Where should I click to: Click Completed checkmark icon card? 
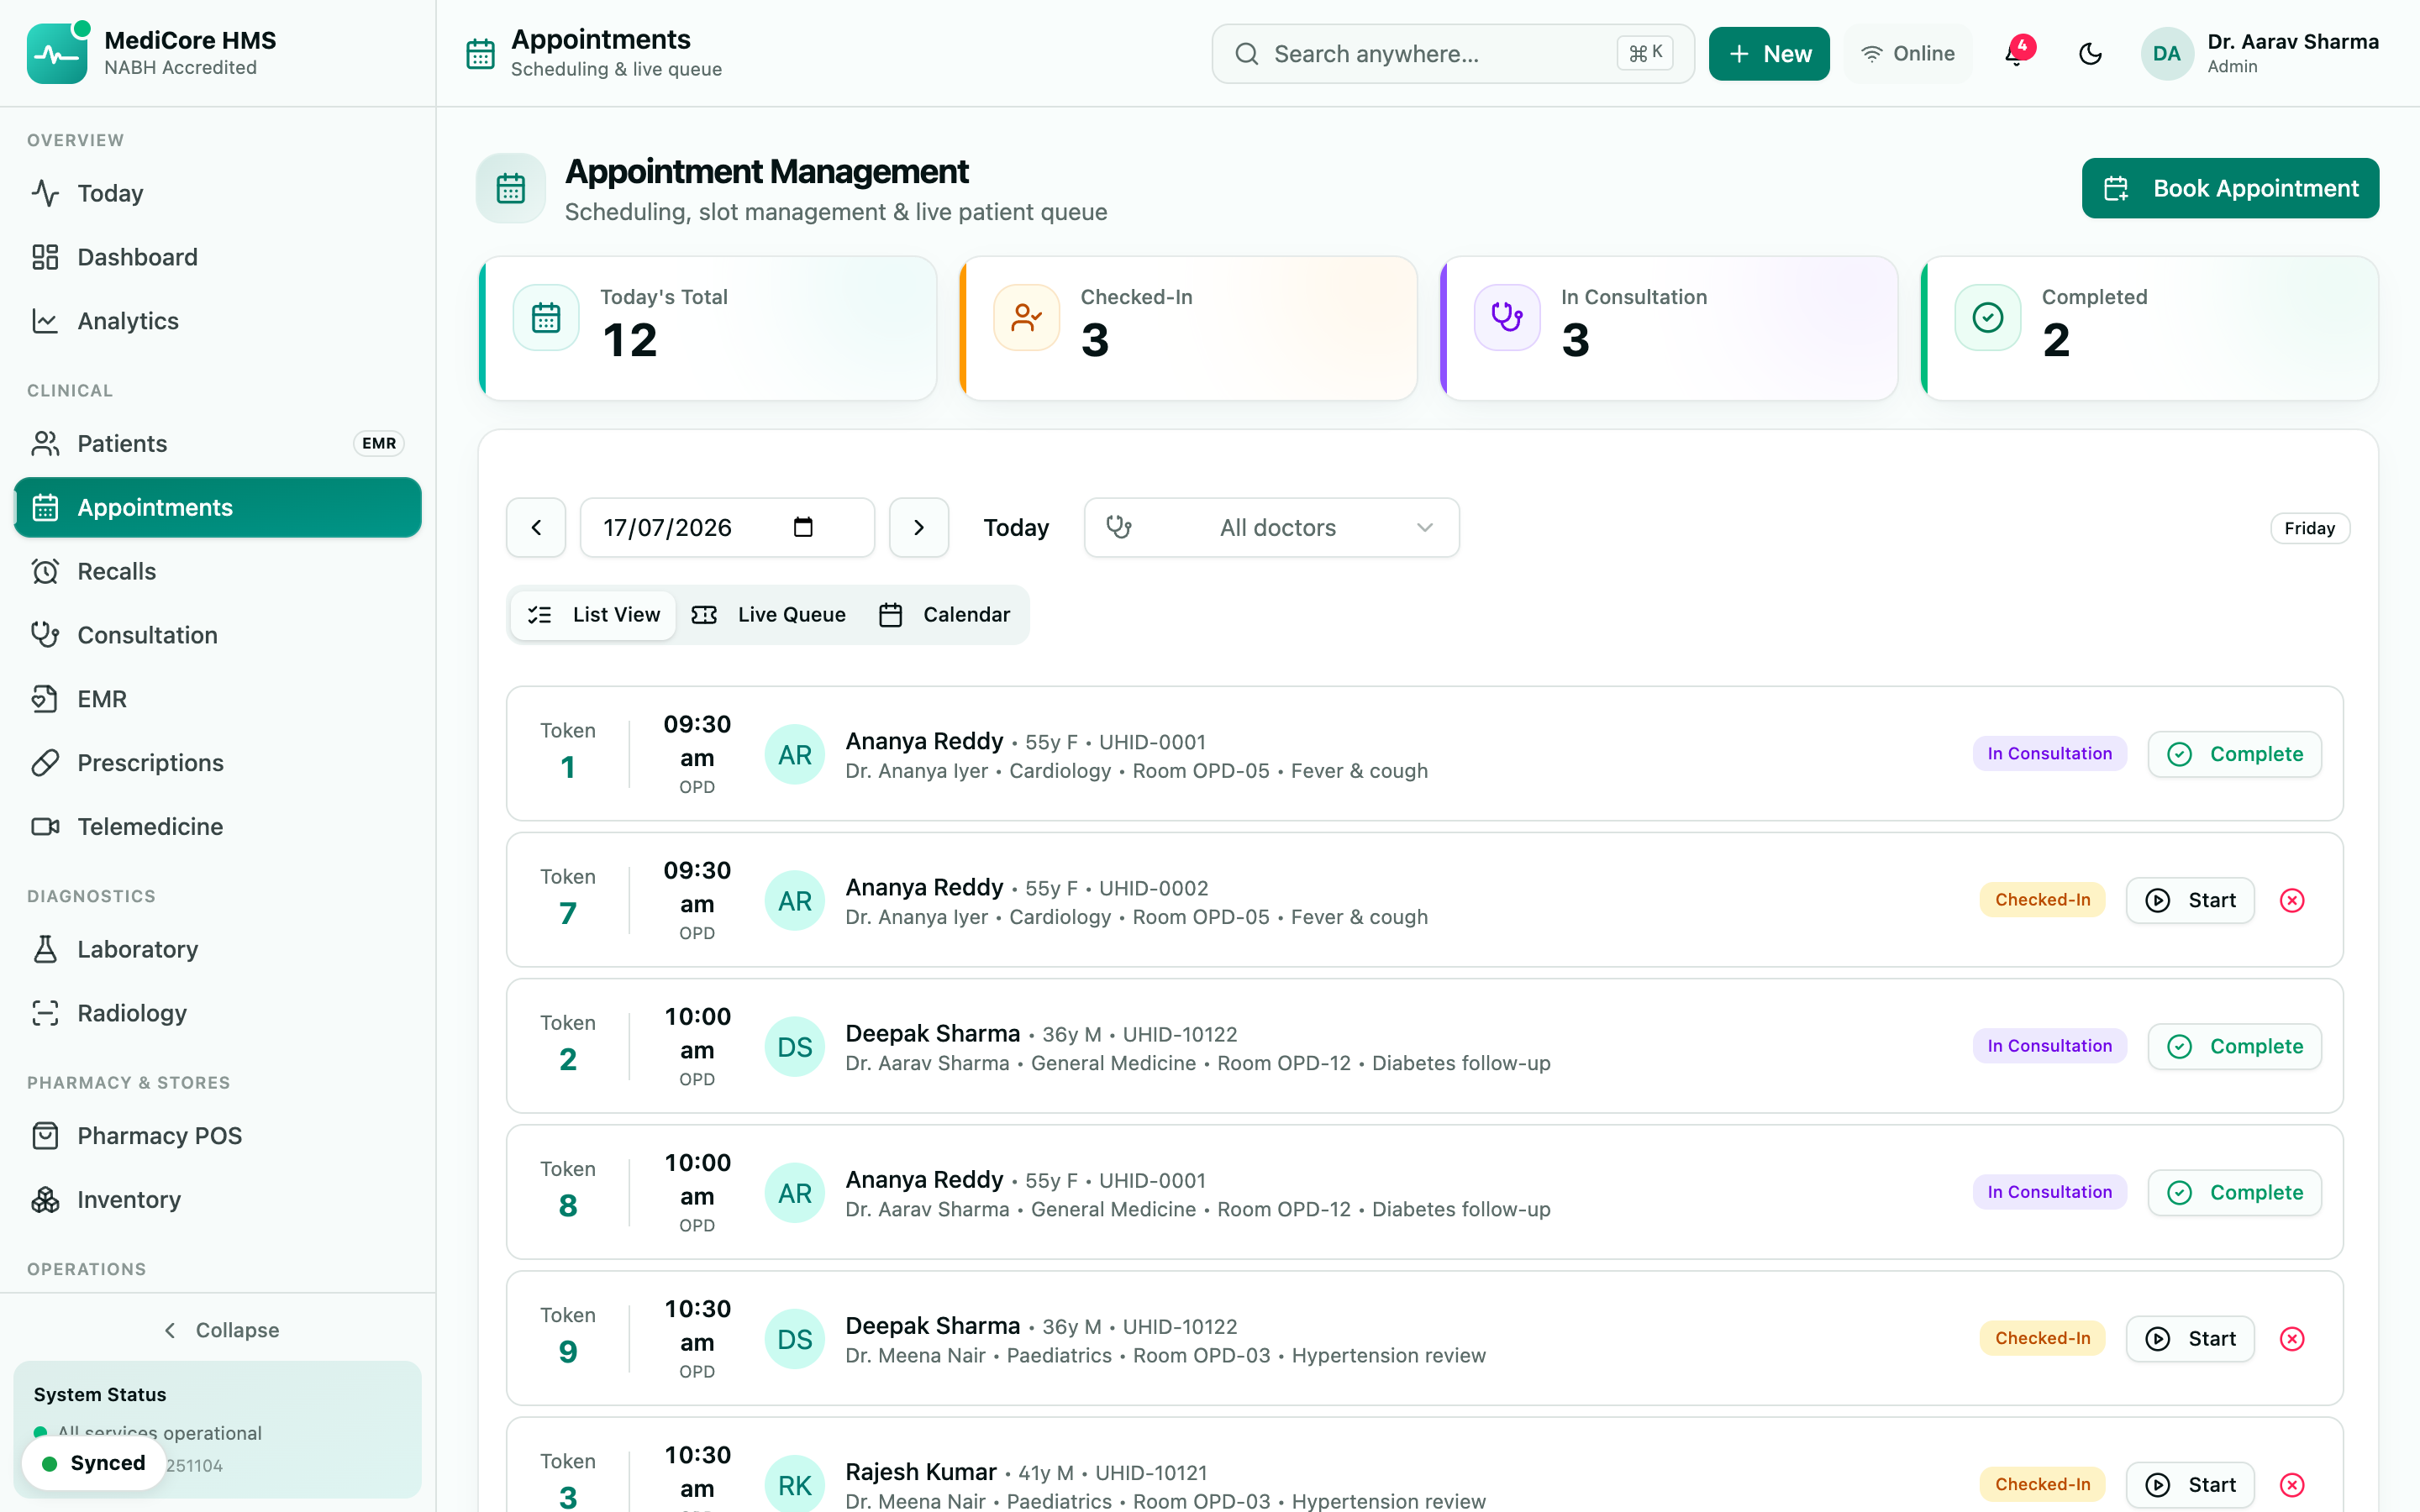click(1988, 318)
